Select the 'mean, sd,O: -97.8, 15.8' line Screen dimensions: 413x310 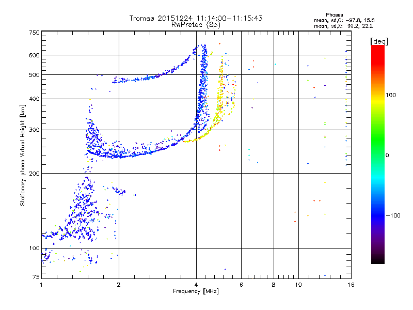coord(344,20)
